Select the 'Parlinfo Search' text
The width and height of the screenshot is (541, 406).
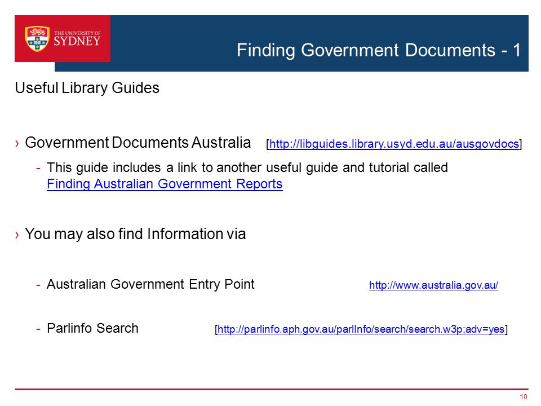click(92, 328)
